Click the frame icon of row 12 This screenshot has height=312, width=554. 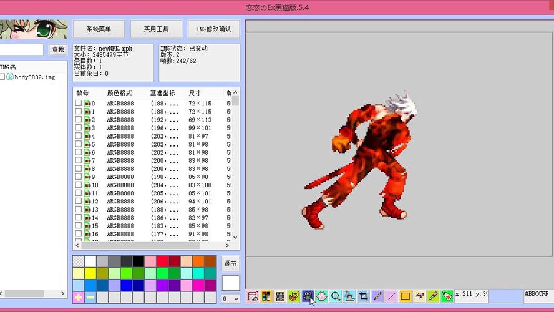pyautogui.click(x=87, y=202)
